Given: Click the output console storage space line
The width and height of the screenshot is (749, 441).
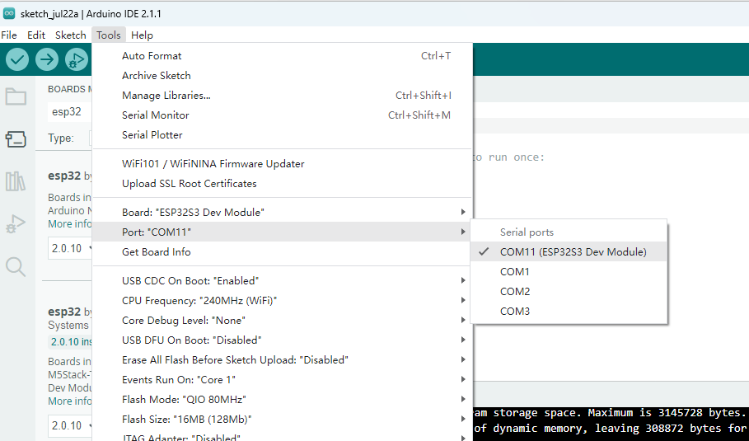Looking at the screenshot, I should tap(610, 413).
